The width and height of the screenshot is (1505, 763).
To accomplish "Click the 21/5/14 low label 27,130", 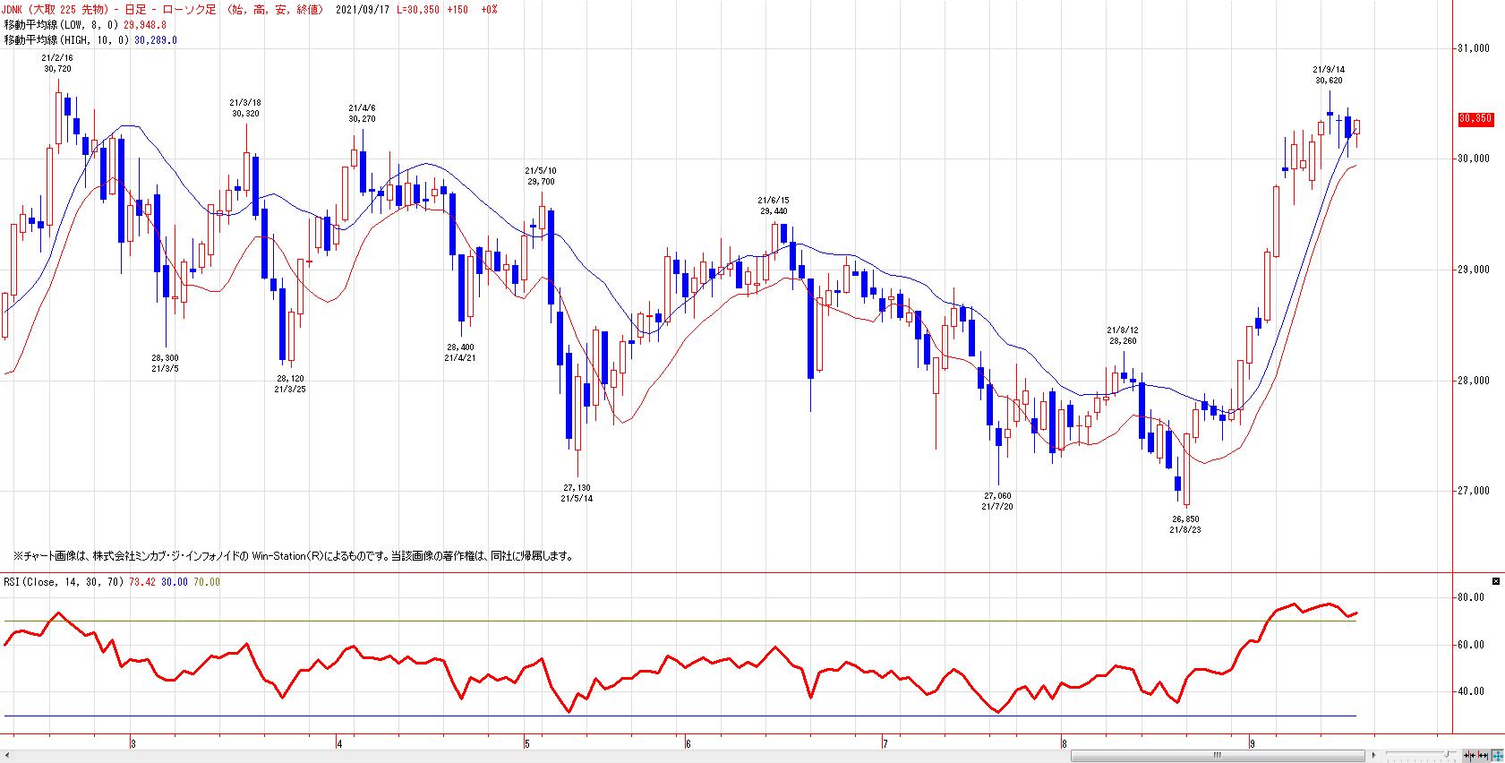I will [577, 488].
